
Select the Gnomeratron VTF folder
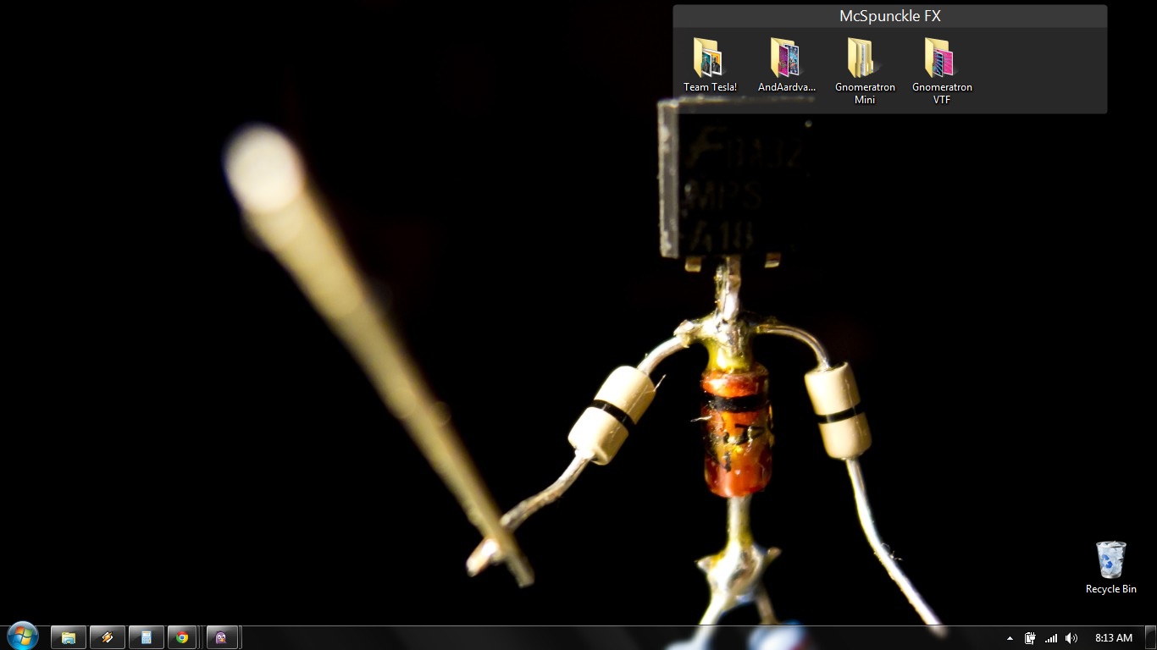coord(940,59)
